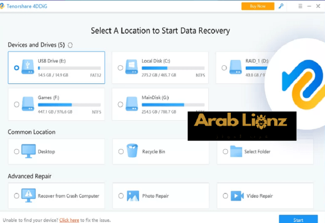Click the 'Select Folder' label text
This screenshot has height=223, width=325.
(257, 152)
